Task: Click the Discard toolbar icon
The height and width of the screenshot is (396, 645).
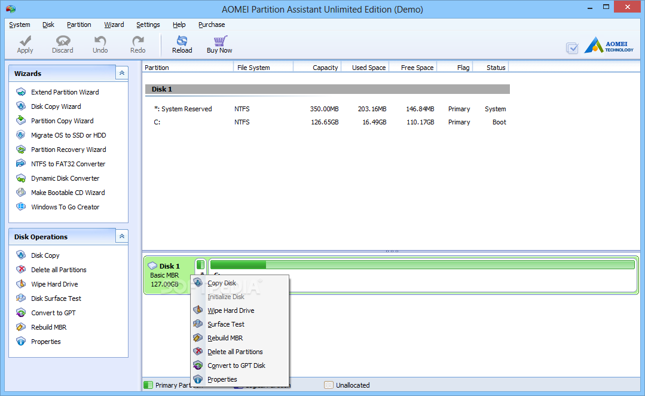Action: 63,41
